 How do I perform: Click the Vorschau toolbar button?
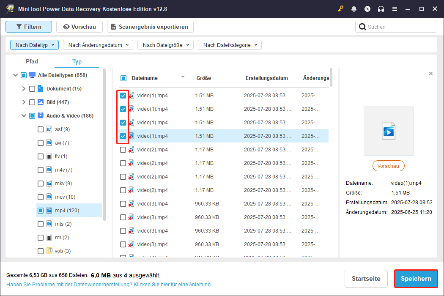(79, 27)
